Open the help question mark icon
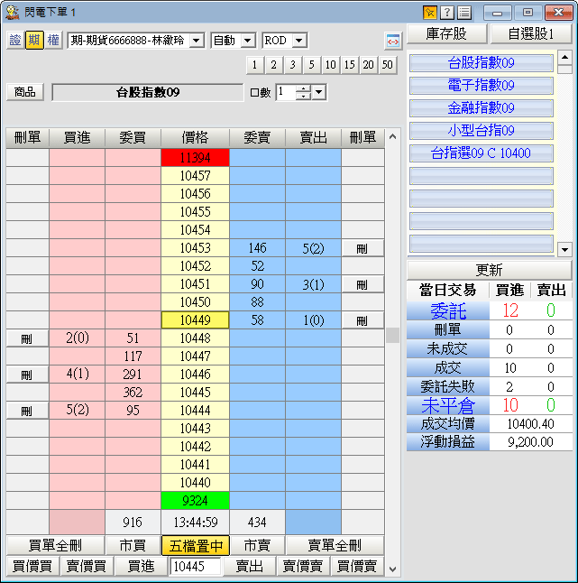The image size is (578, 583). 447,13
